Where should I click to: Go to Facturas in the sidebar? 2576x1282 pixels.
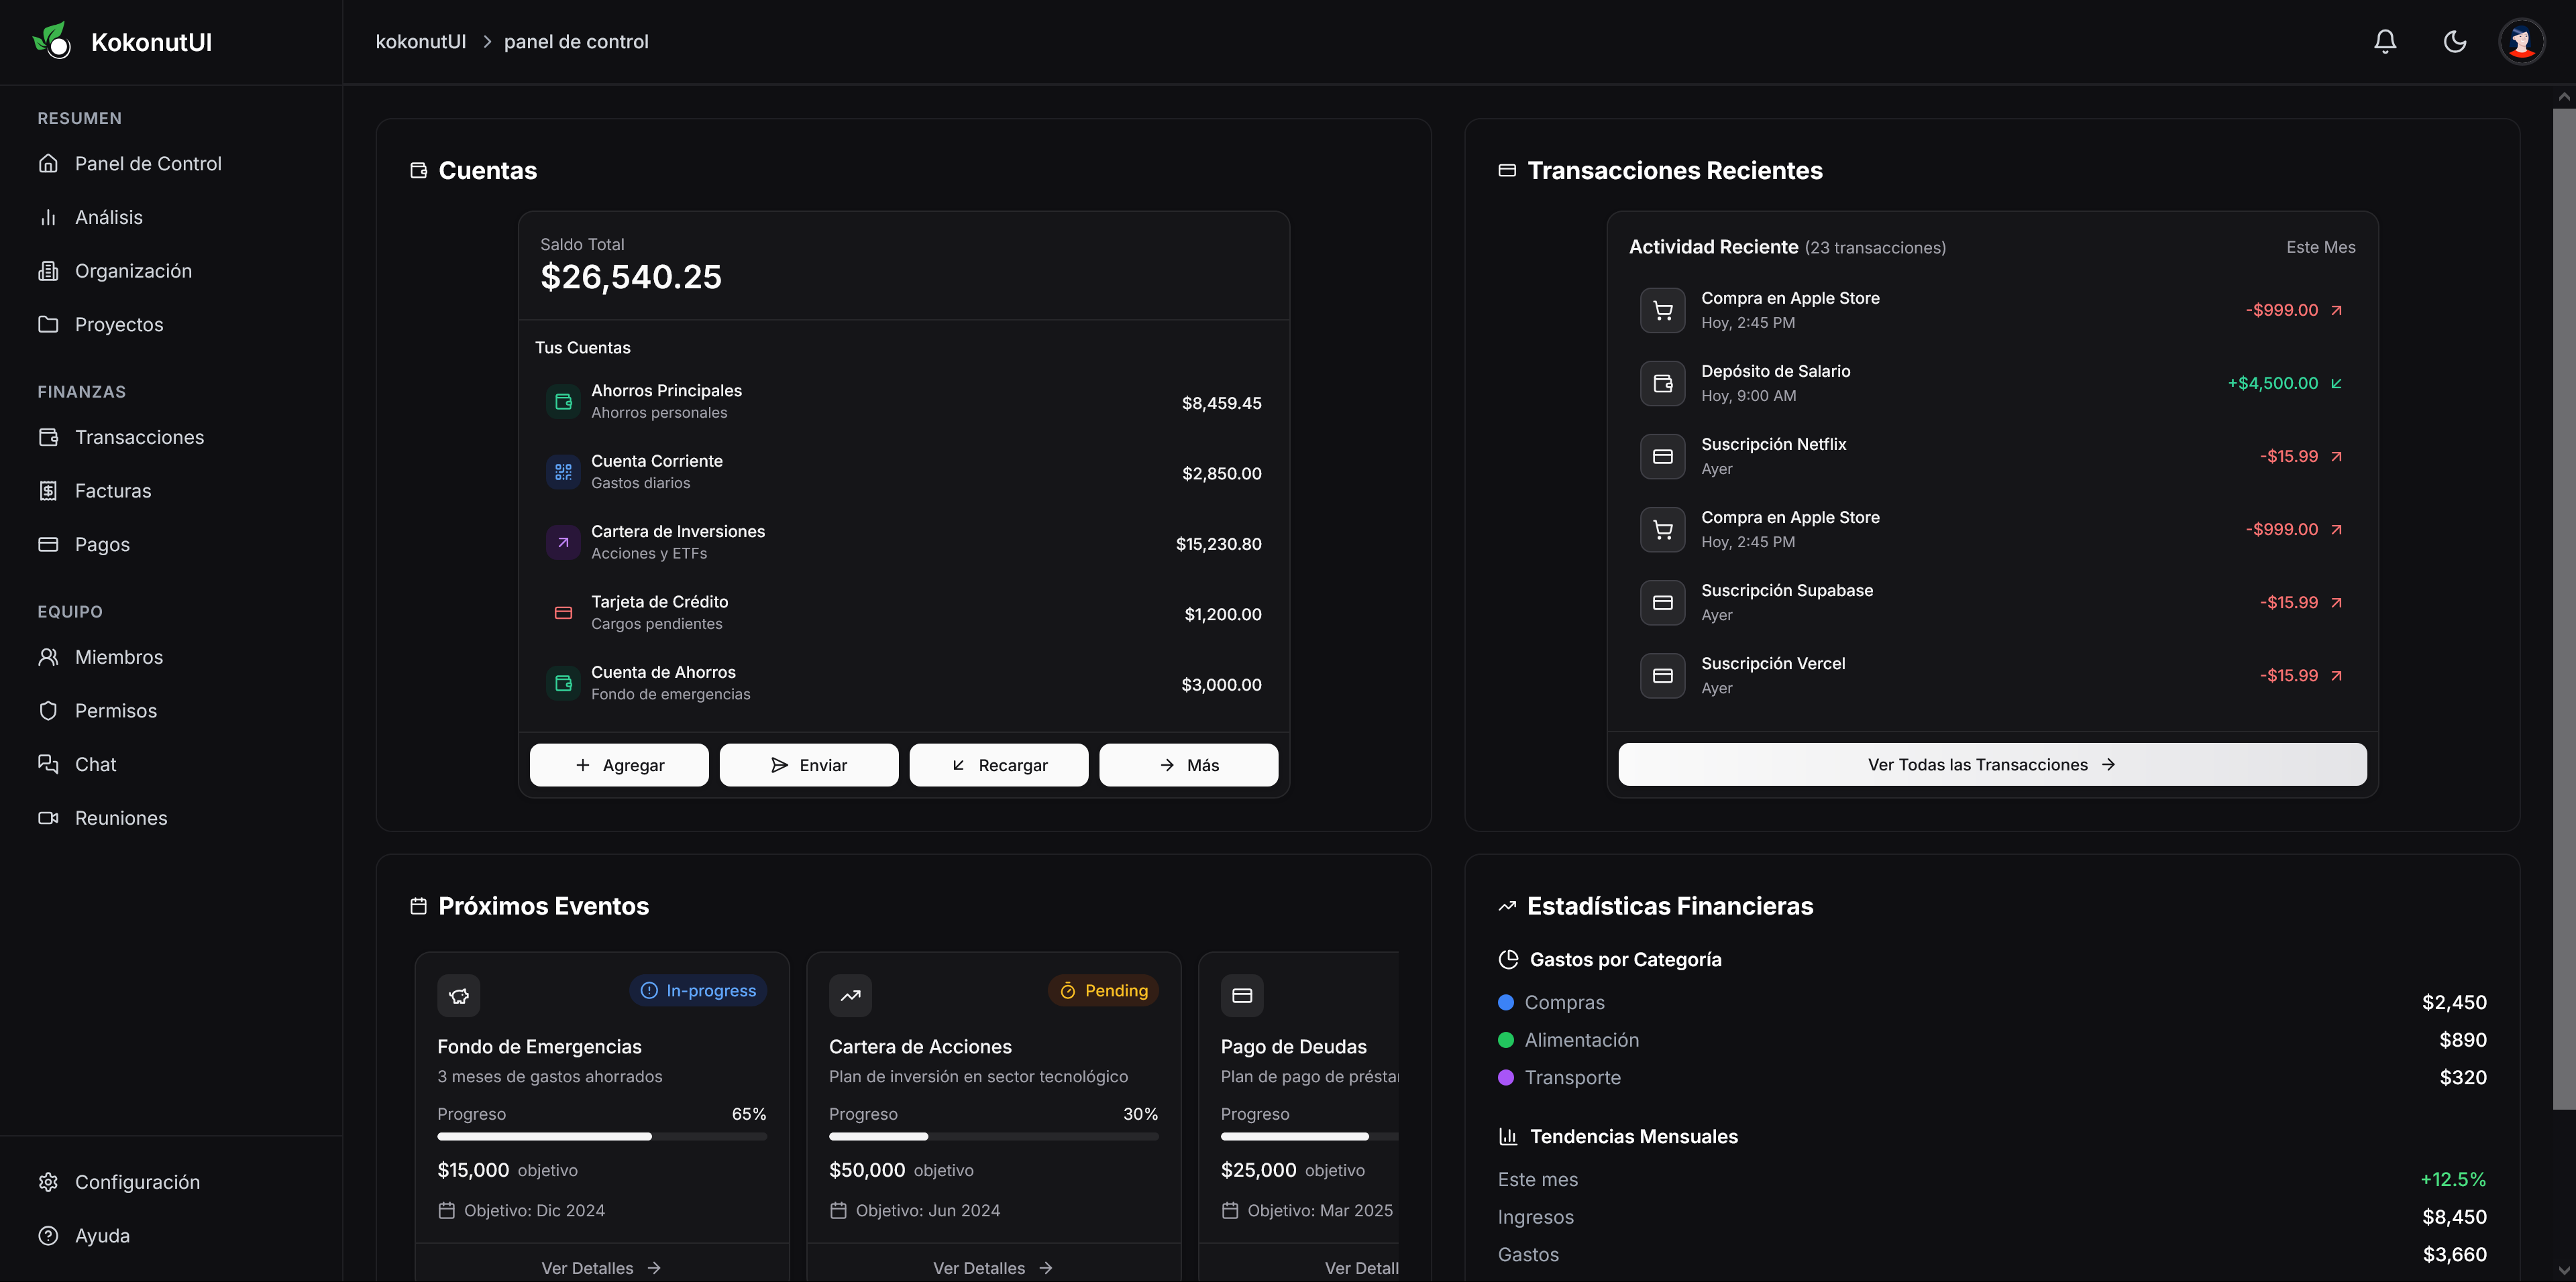click(x=112, y=491)
